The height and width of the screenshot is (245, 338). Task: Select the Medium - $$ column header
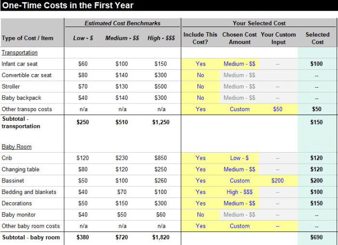tap(122, 38)
